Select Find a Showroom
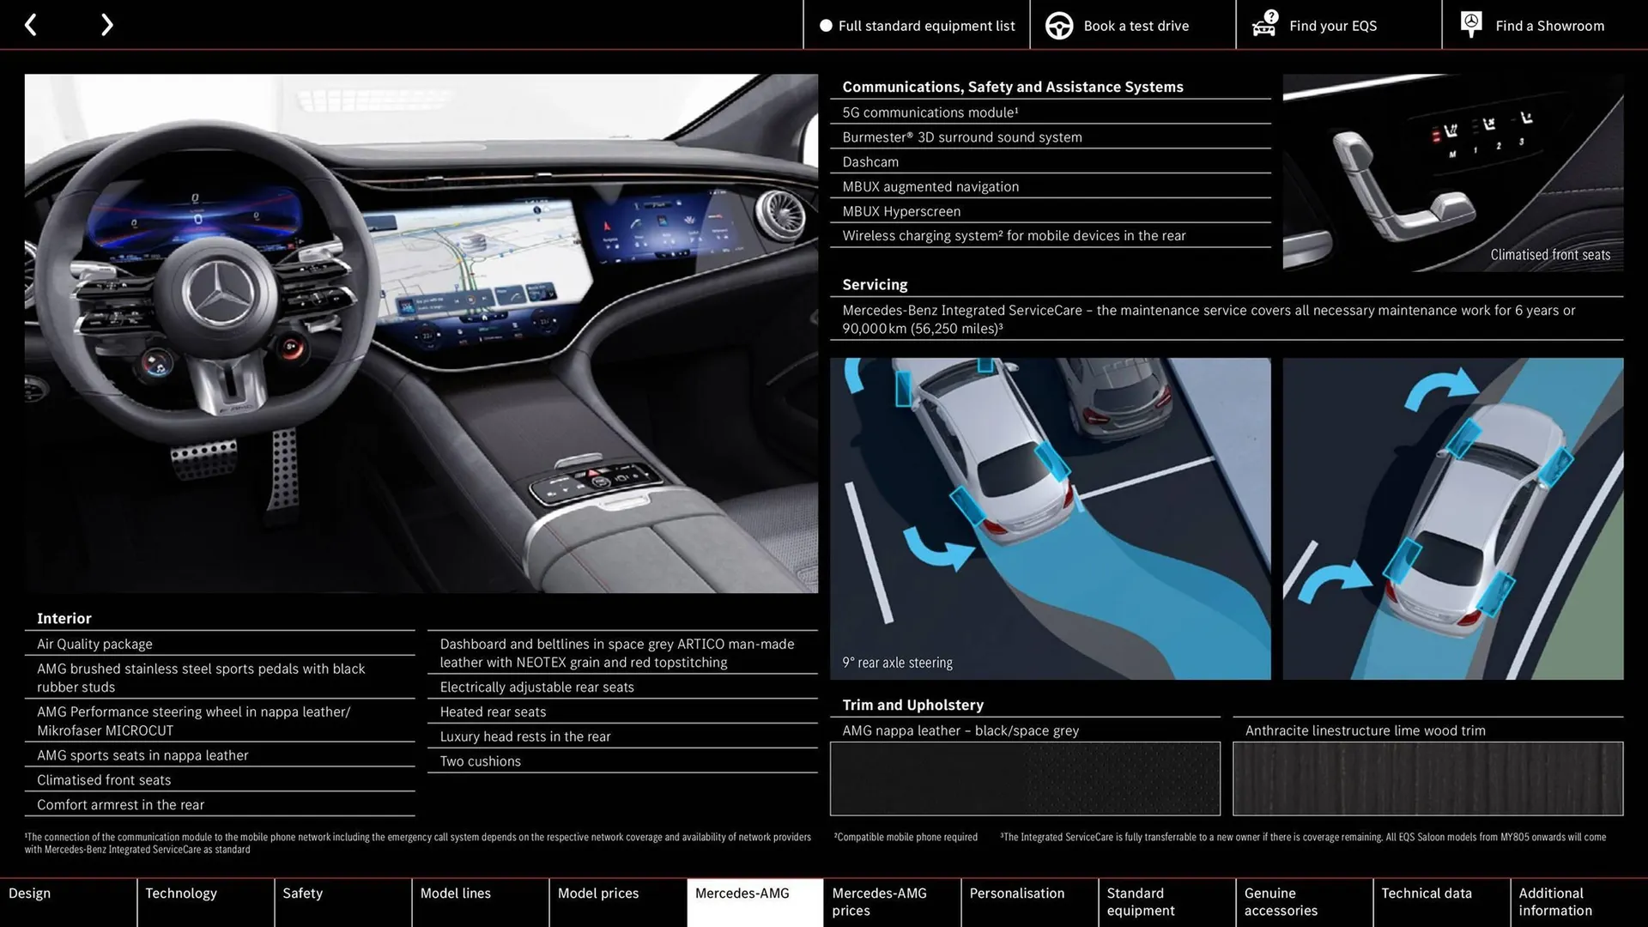 tap(1549, 25)
